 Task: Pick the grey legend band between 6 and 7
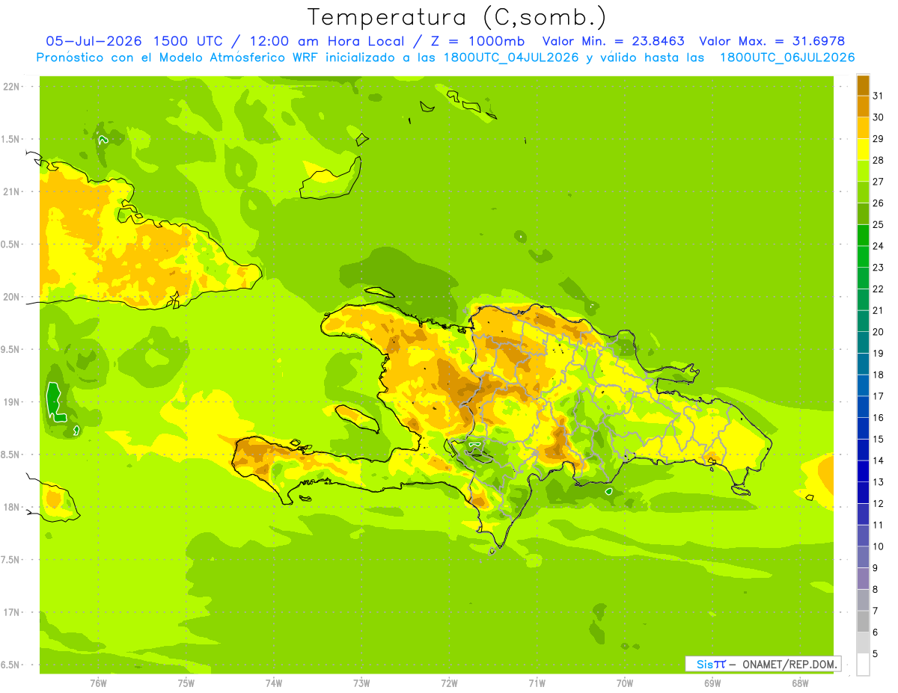(x=863, y=622)
